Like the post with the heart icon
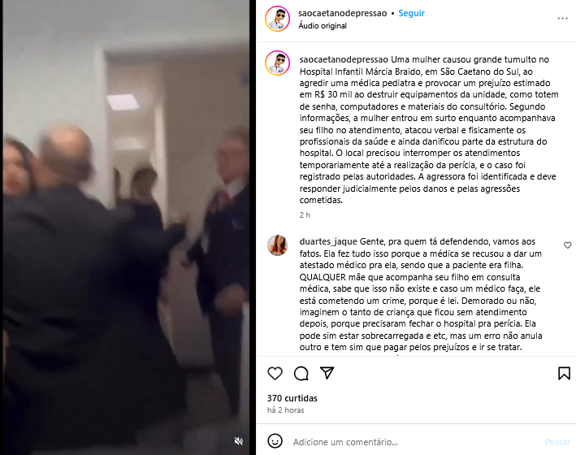The width and height of the screenshot is (576, 455). click(x=275, y=374)
